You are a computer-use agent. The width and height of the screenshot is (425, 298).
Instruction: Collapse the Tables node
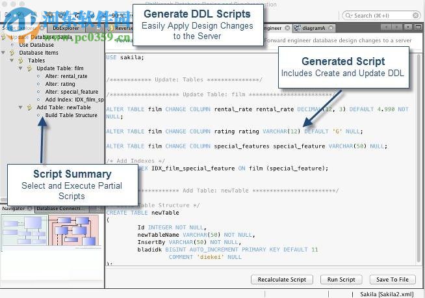point(12,61)
